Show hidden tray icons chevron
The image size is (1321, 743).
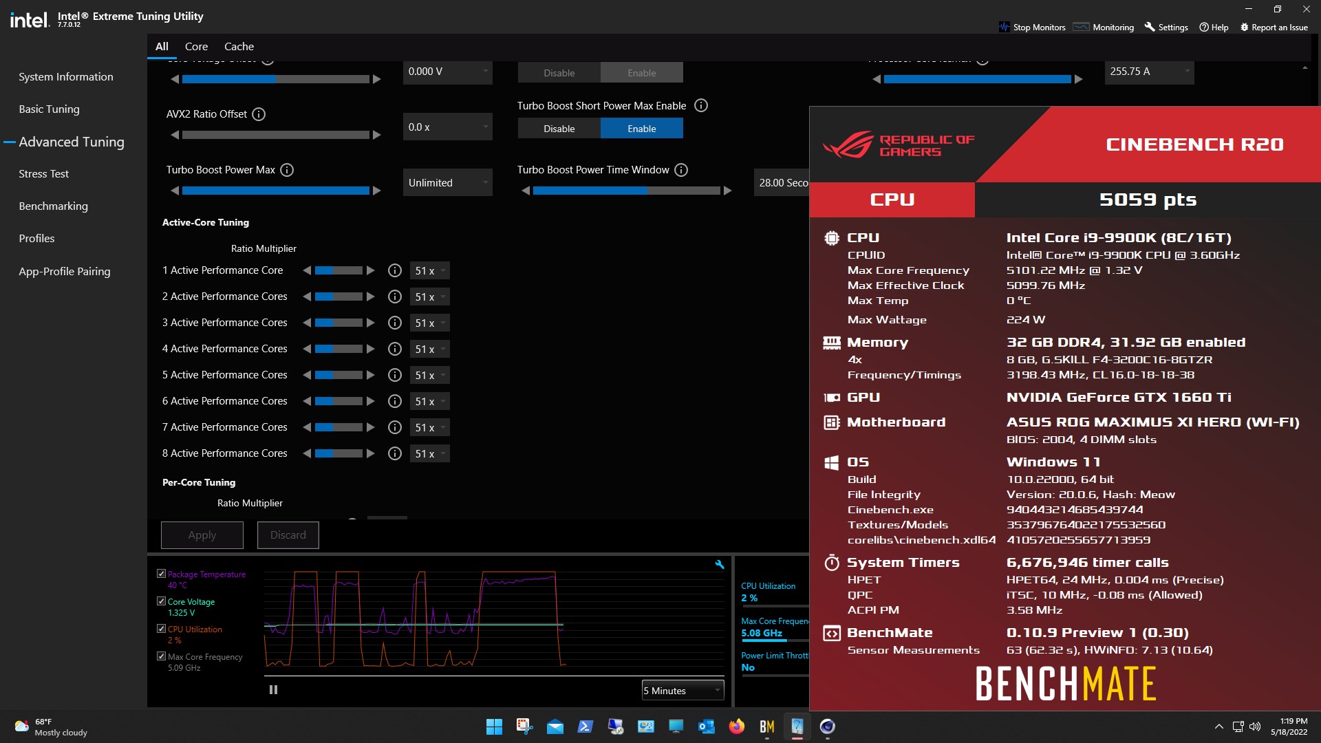tap(1218, 726)
